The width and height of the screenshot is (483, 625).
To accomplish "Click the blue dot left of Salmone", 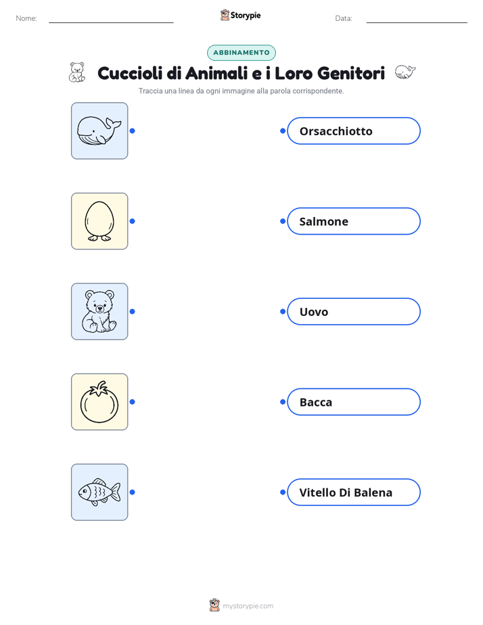I will pos(283,221).
